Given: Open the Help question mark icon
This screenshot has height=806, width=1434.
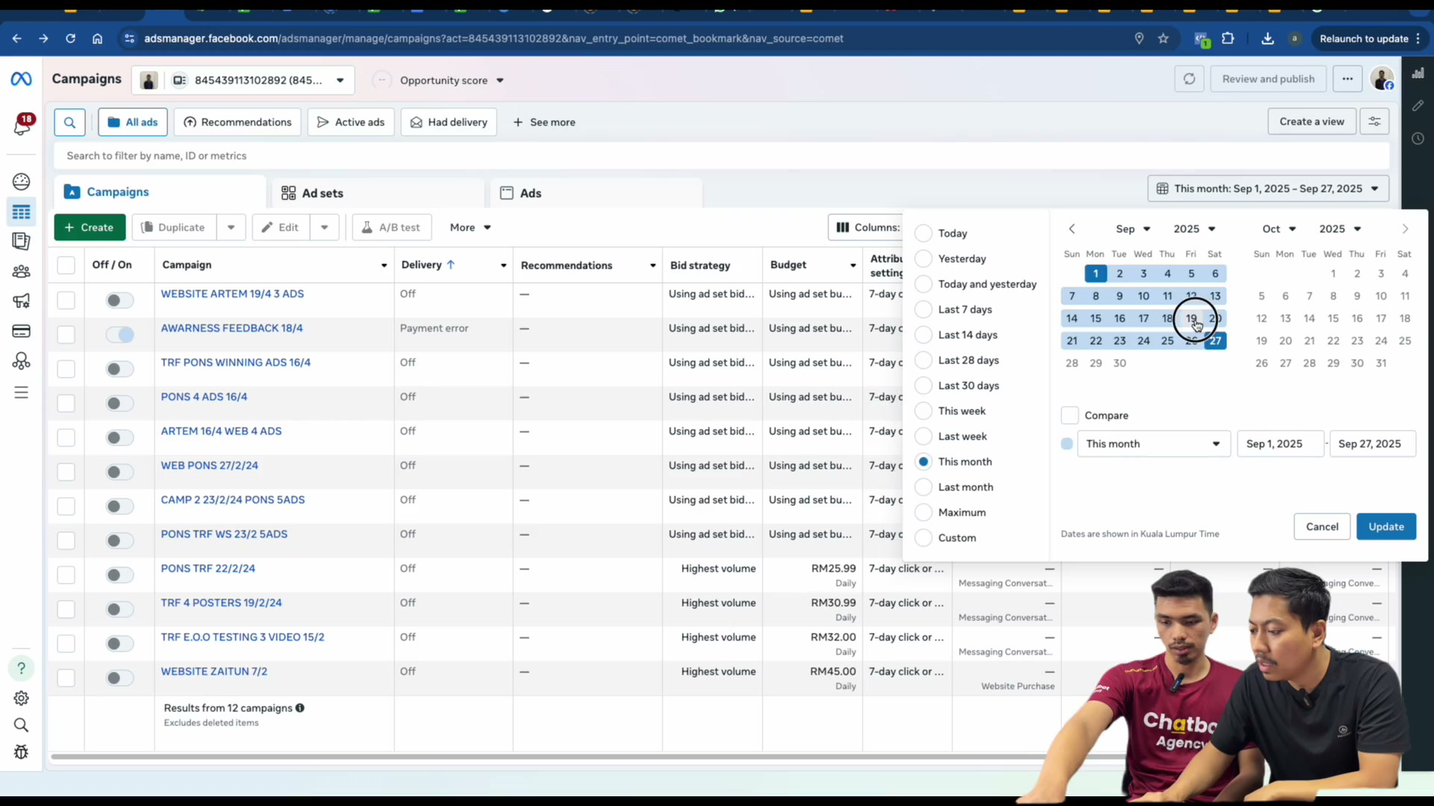Looking at the screenshot, I should [x=21, y=669].
